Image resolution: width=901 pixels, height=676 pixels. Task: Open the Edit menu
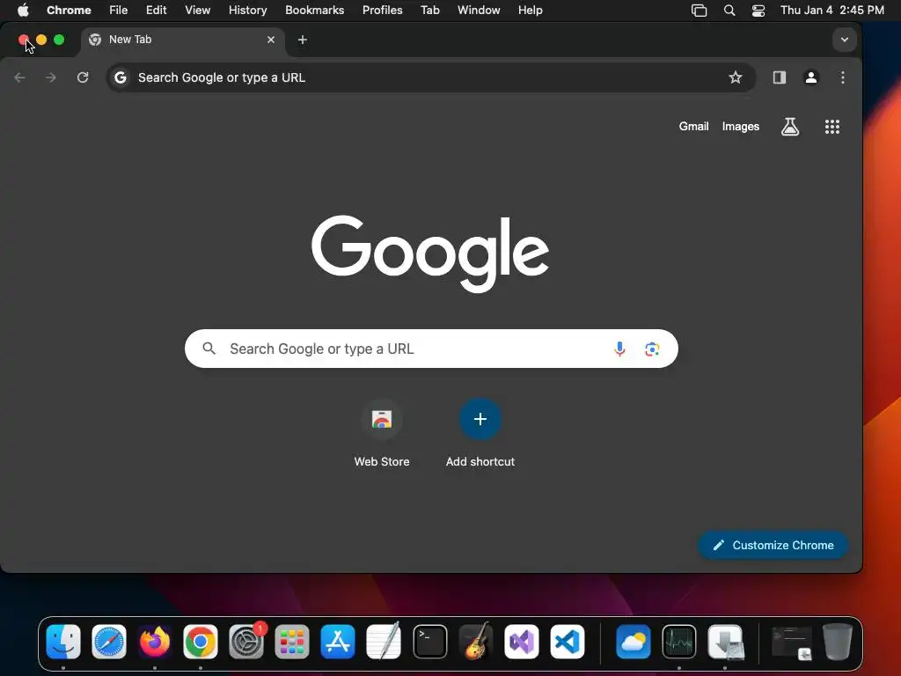point(156,11)
